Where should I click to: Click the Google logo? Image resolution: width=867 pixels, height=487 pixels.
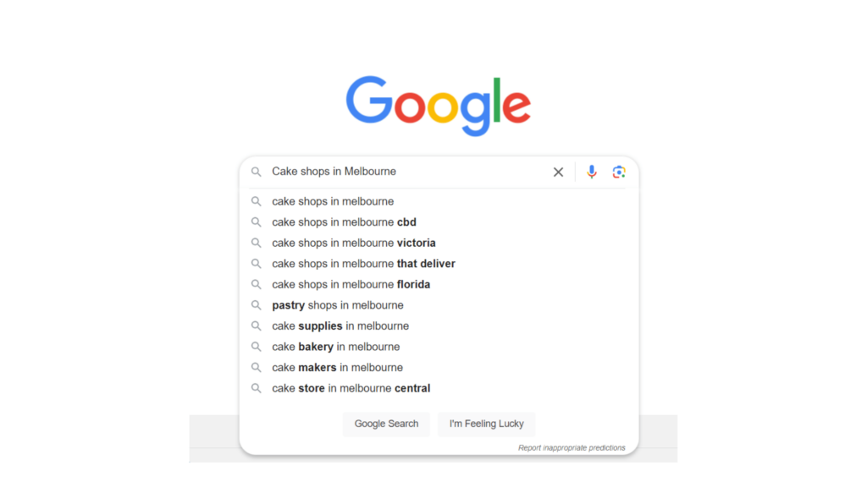point(437,102)
